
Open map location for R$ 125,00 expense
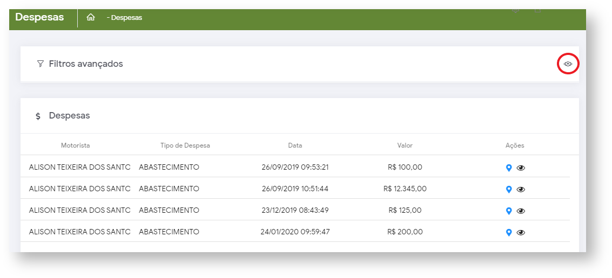point(508,211)
